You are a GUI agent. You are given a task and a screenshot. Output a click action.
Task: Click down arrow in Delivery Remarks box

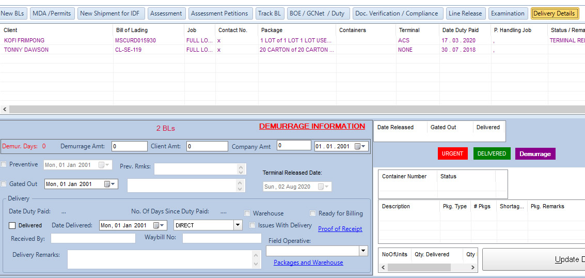tap(257, 264)
